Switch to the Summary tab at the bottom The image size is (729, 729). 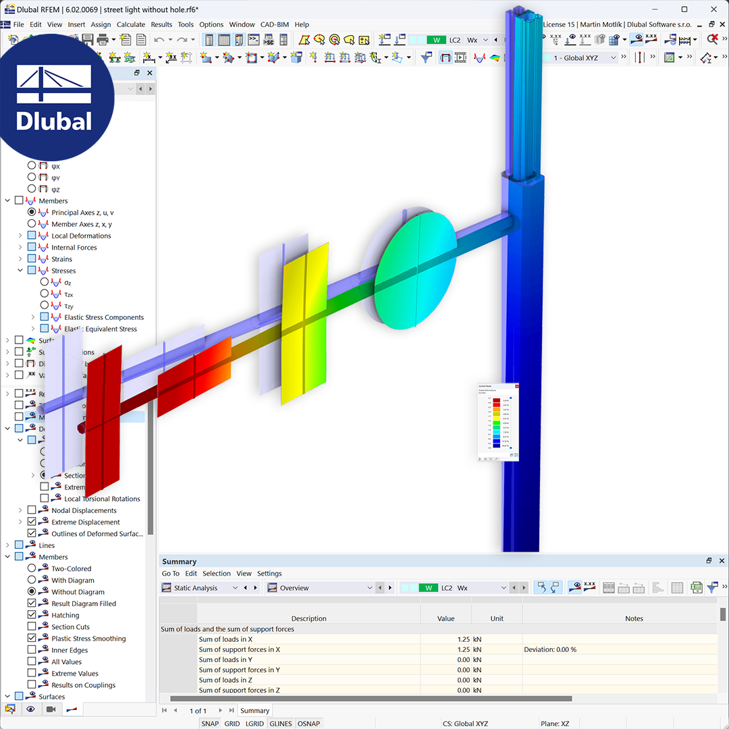pos(254,710)
